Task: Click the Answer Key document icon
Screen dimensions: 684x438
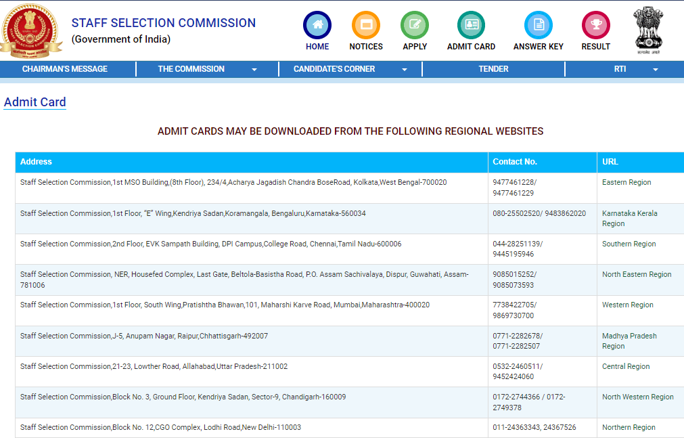Action: 539,25
